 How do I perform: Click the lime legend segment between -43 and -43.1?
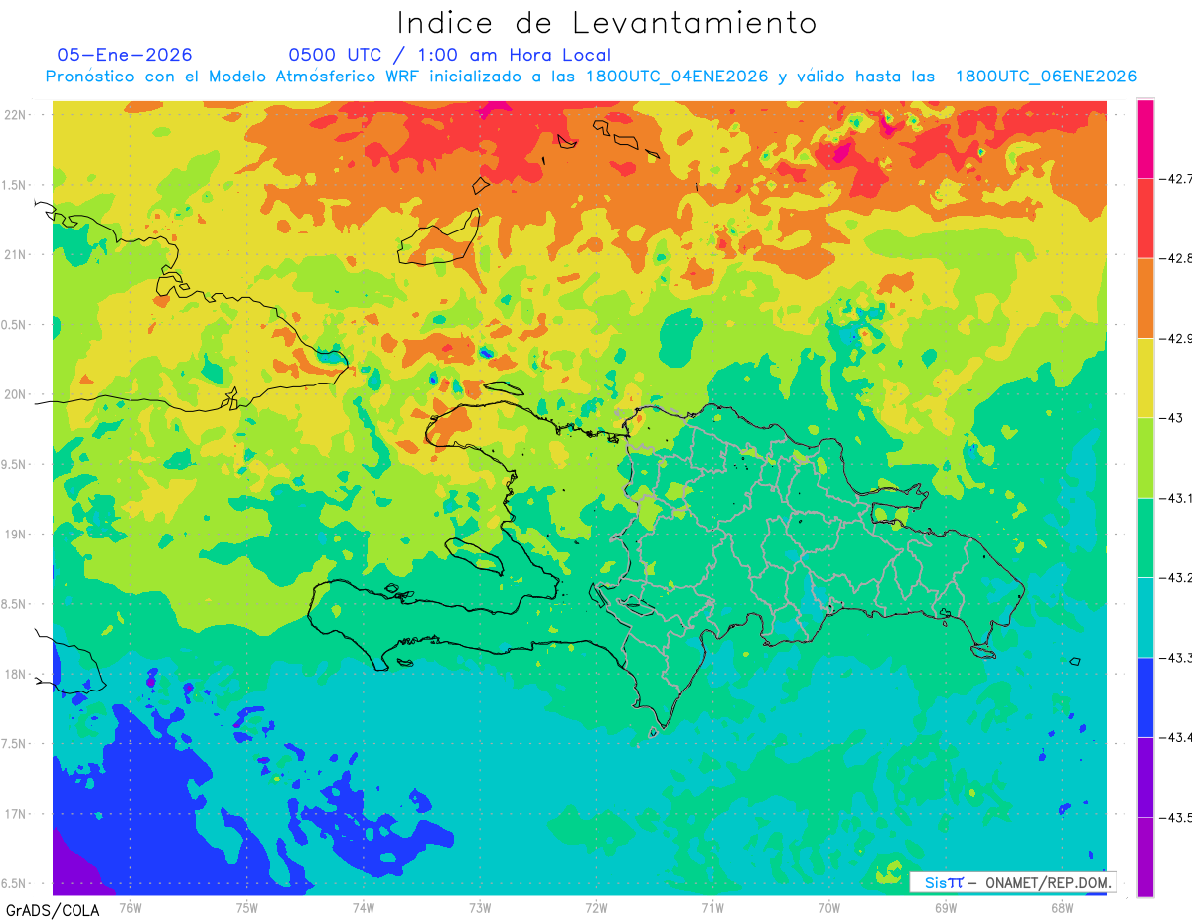(x=1145, y=458)
